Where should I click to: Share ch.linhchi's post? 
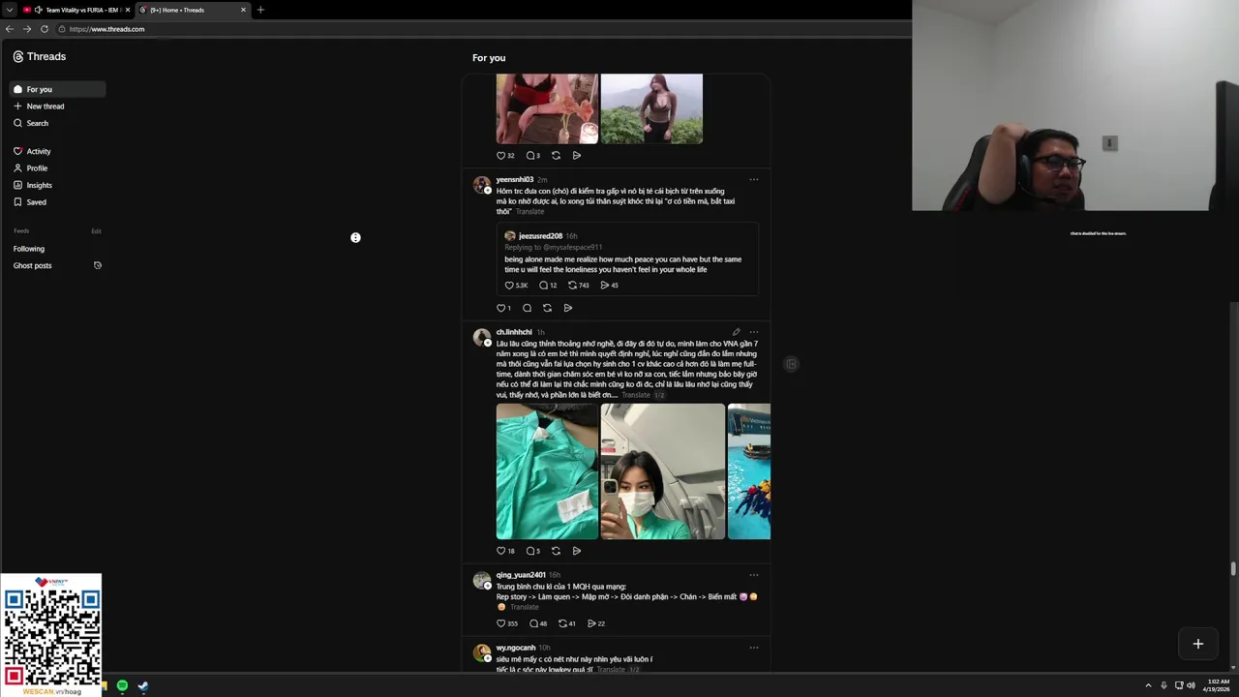pos(577,551)
